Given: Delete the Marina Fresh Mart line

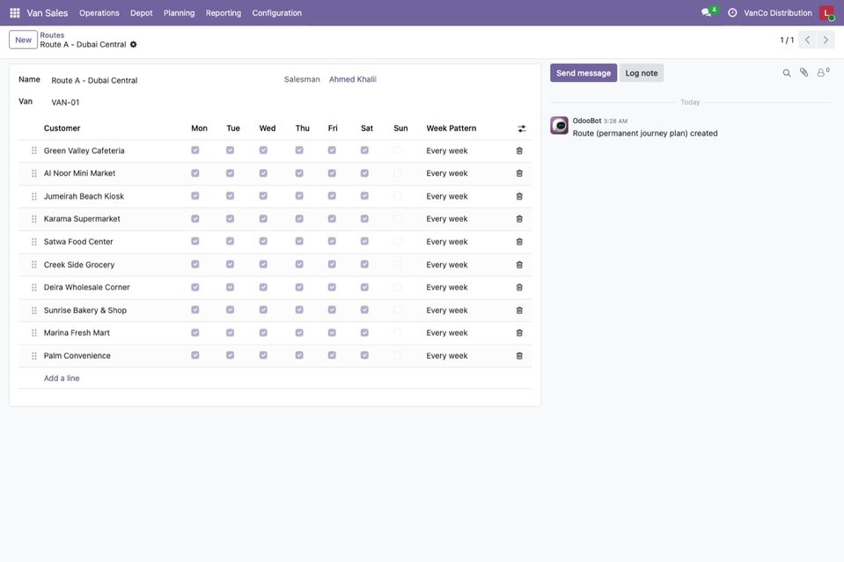Looking at the screenshot, I should point(519,333).
